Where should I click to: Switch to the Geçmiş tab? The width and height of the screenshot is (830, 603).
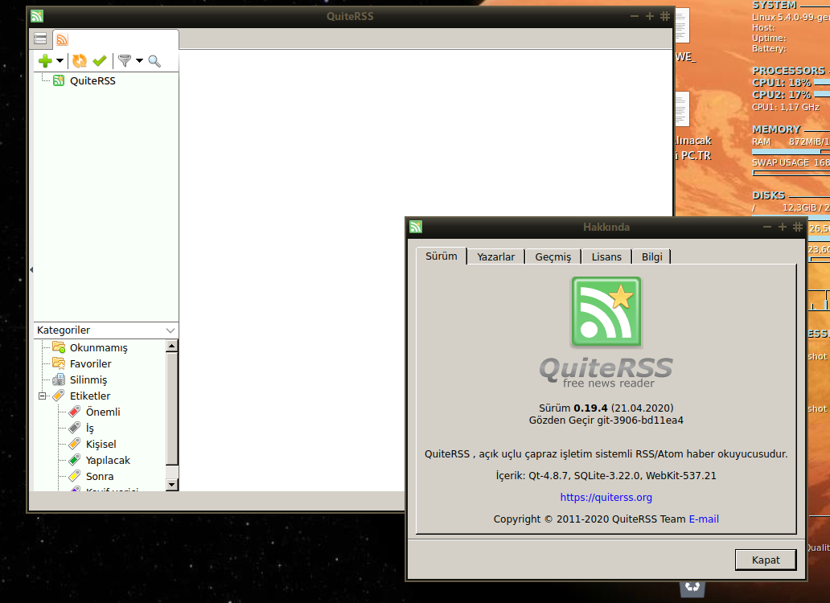click(553, 257)
